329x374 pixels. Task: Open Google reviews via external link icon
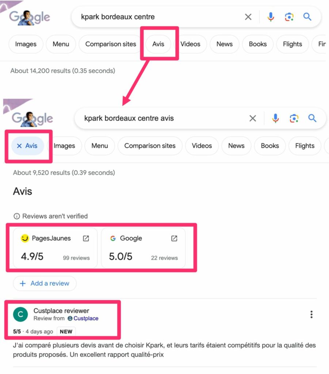tap(174, 238)
